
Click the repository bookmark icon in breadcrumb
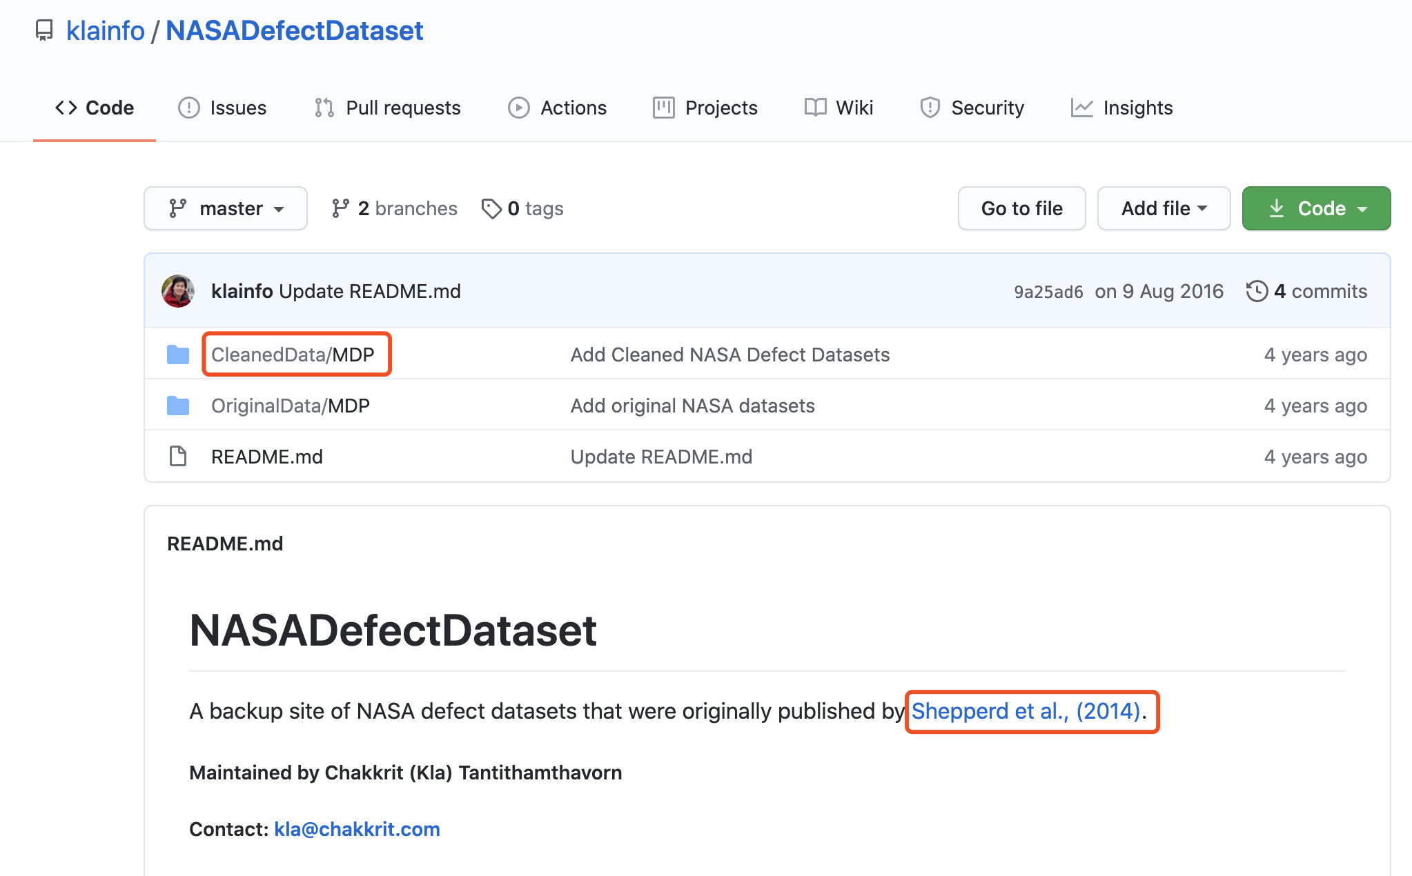click(x=44, y=30)
